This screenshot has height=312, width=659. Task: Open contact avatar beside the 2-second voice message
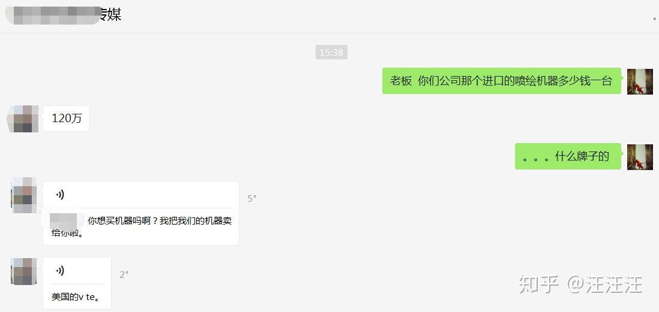pyautogui.click(x=23, y=271)
